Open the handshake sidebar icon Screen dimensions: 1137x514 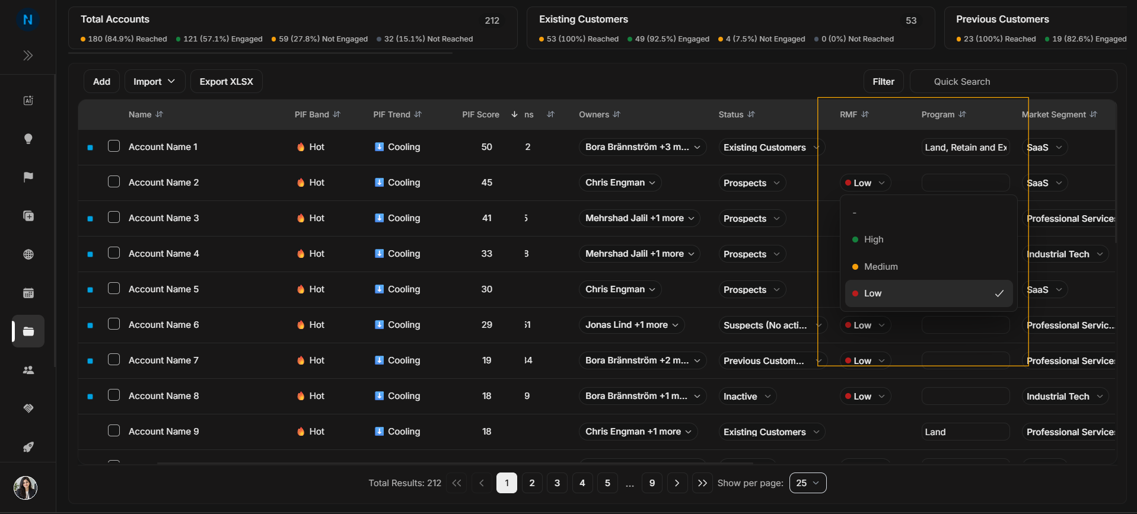click(x=28, y=408)
